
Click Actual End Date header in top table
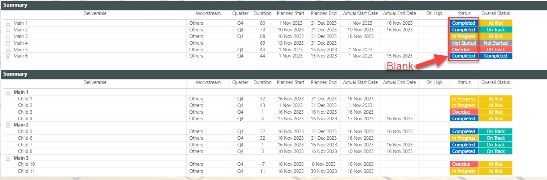400,13
